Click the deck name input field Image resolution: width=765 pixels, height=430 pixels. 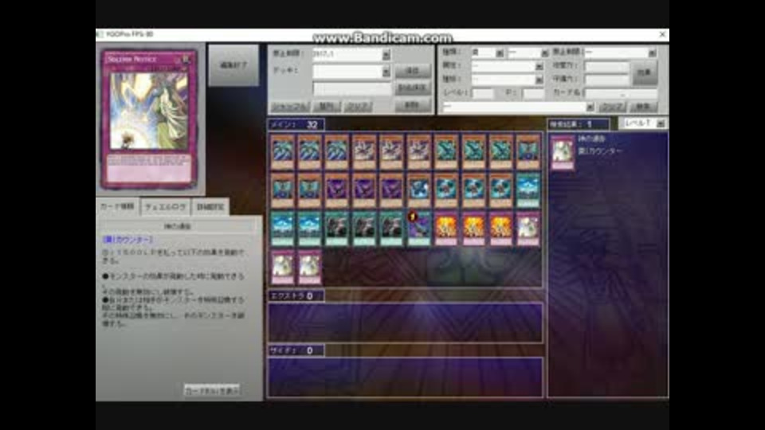tap(351, 88)
